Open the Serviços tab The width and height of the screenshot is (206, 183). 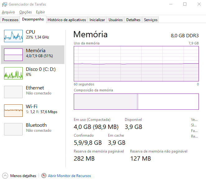[x=151, y=20]
